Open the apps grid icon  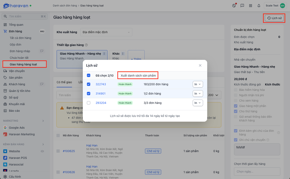point(250,6)
